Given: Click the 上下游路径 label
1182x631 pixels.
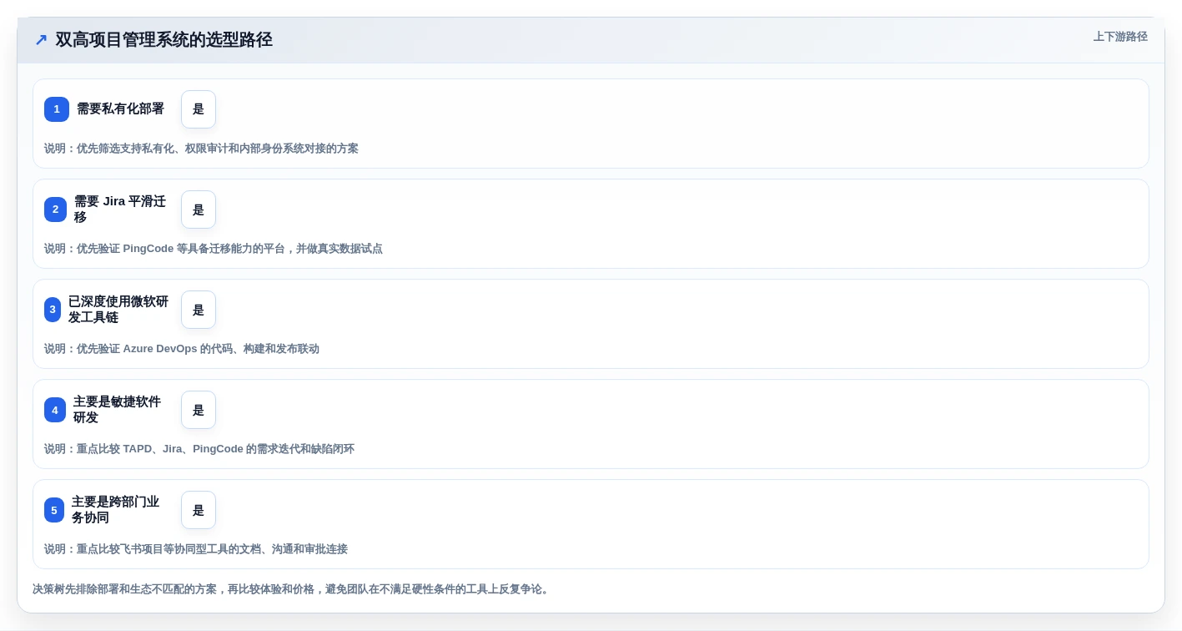Looking at the screenshot, I should tap(1120, 37).
